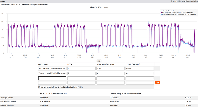Image resolution: width=198 pixels, height=107 pixels.
Task: Click the KICKR CORE purple legend entry
Action: tap(177, 13)
